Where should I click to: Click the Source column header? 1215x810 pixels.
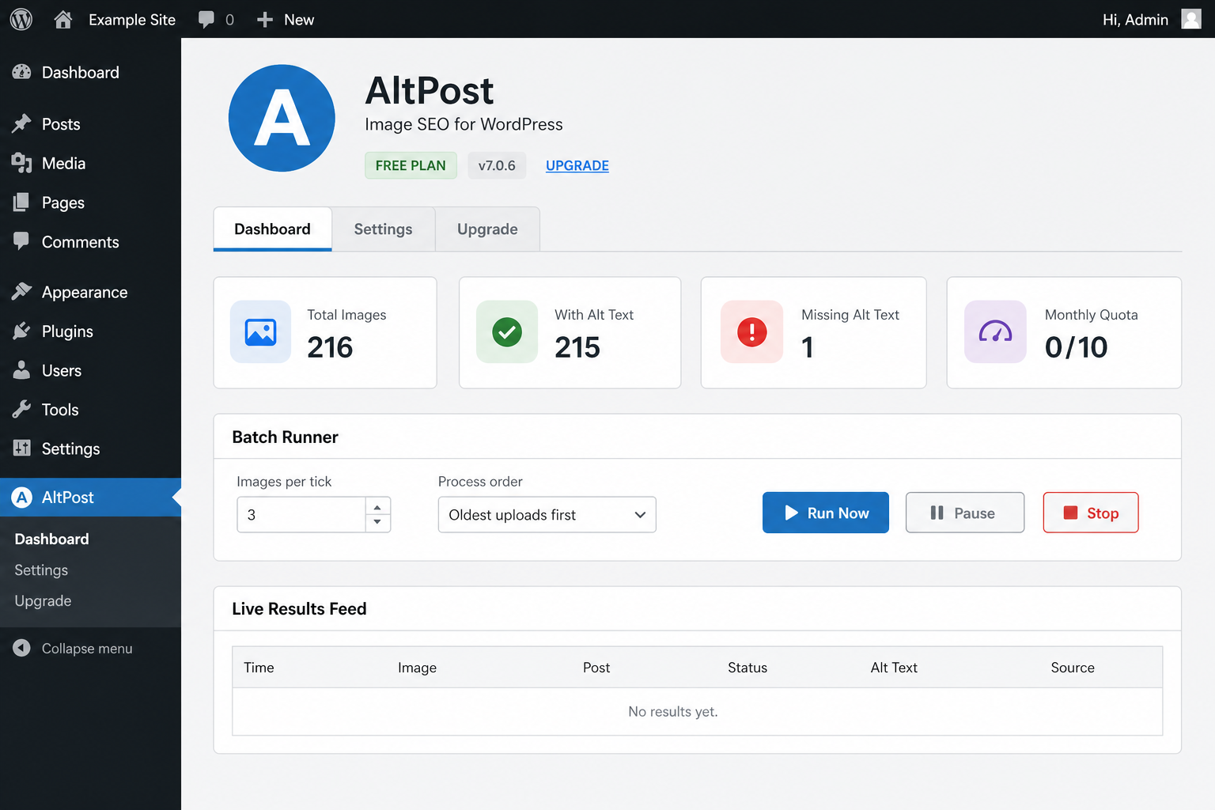pos(1073,668)
